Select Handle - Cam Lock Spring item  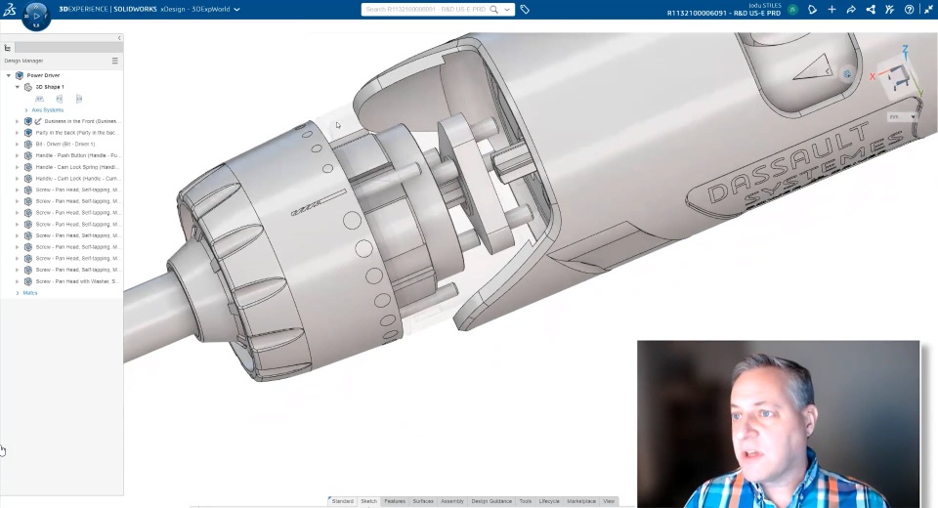[x=77, y=167]
